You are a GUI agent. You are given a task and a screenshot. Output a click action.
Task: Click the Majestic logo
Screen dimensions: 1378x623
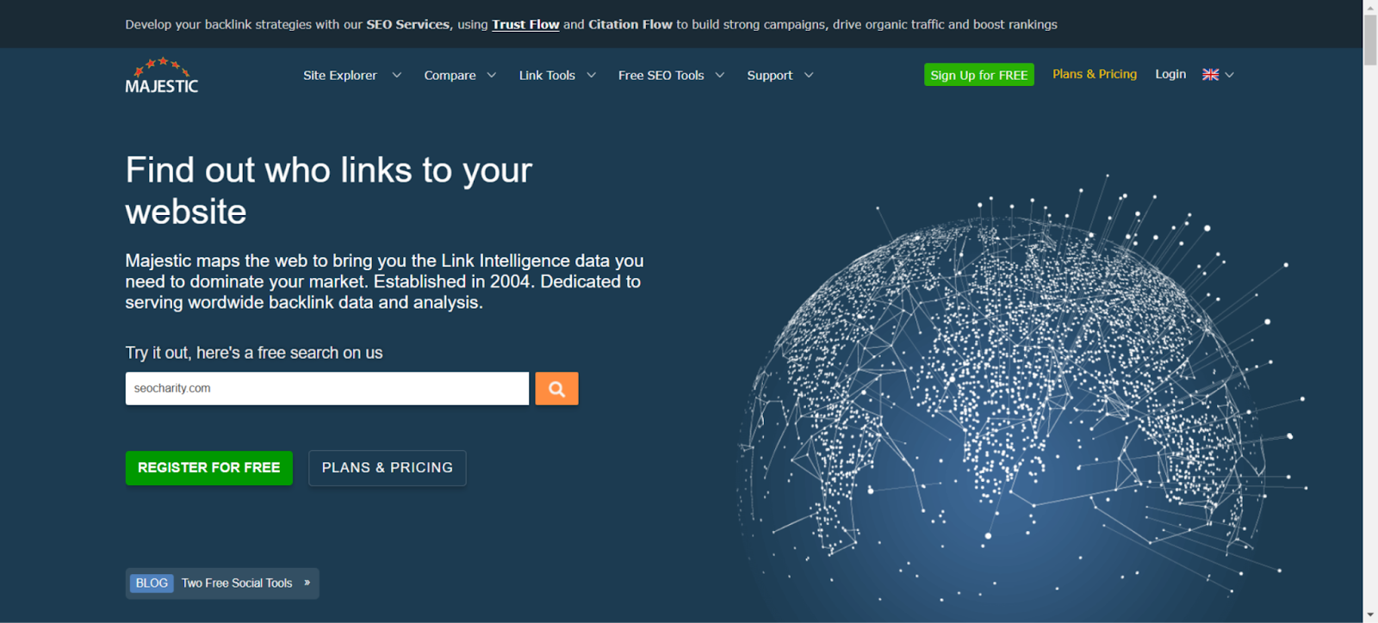coord(162,75)
